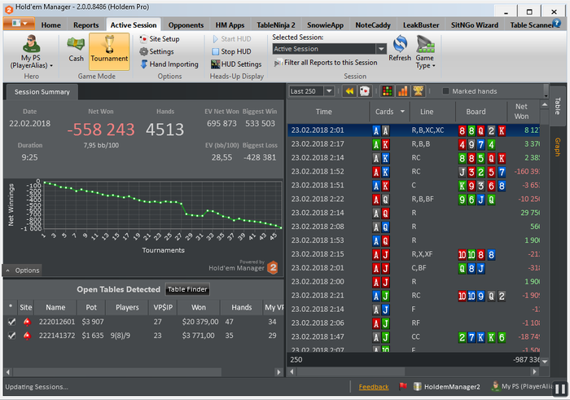The height and width of the screenshot is (400, 570).
Task: Click the open tables horizontal scrollbar
Action: pyautogui.click(x=117, y=372)
